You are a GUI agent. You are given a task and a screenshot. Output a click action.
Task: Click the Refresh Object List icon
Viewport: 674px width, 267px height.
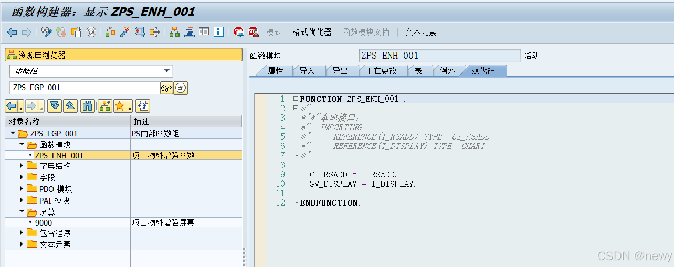(143, 106)
